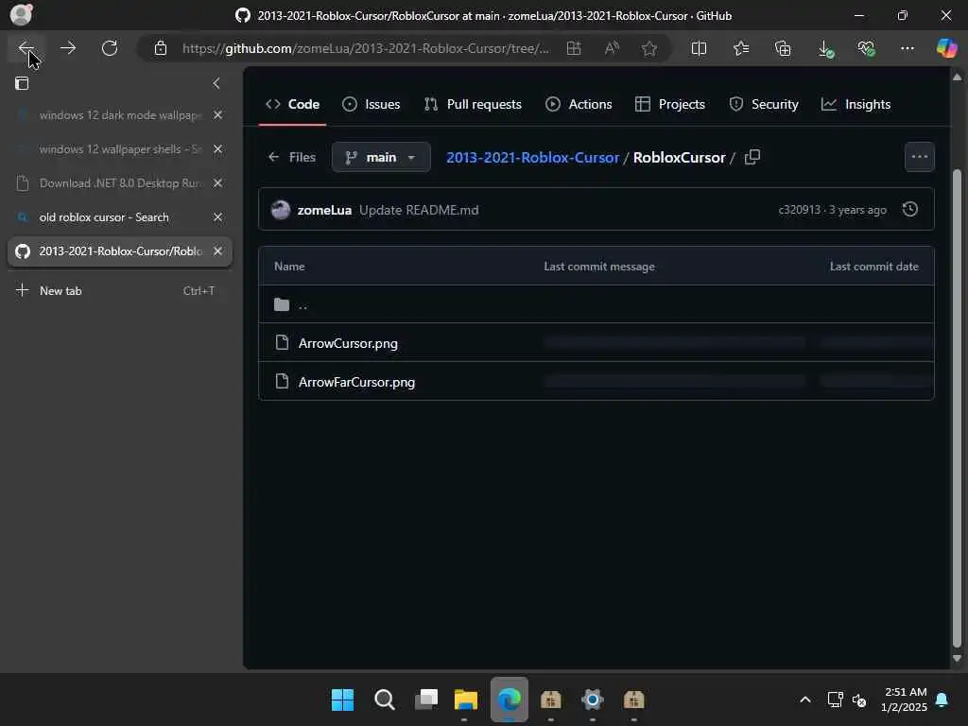Open the Projects tab

(x=670, y=104)
